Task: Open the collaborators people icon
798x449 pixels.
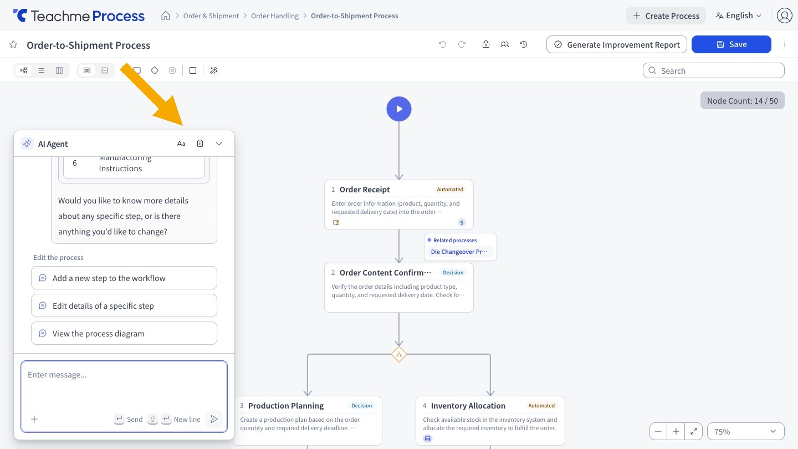Action: click(x=505, y=44)
